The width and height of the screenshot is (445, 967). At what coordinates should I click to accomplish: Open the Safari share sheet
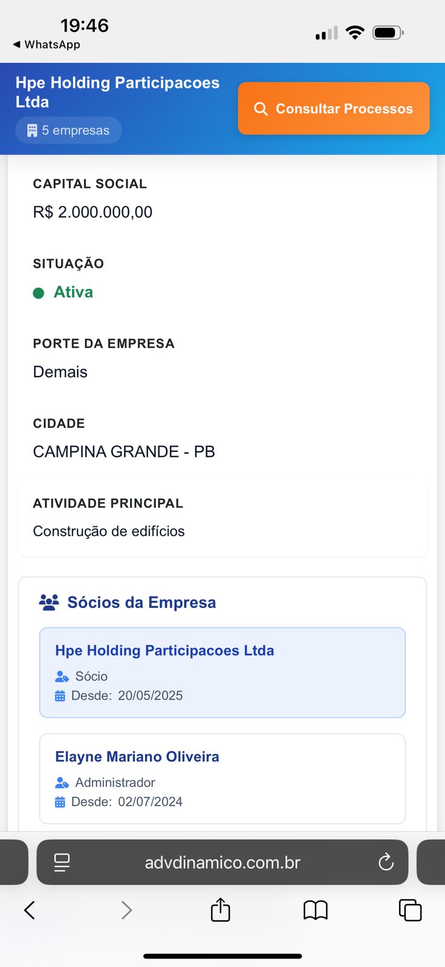pos(221,910)
